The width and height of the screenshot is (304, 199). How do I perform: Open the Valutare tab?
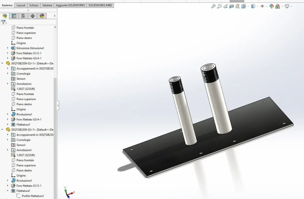click(x=47, y=5)
